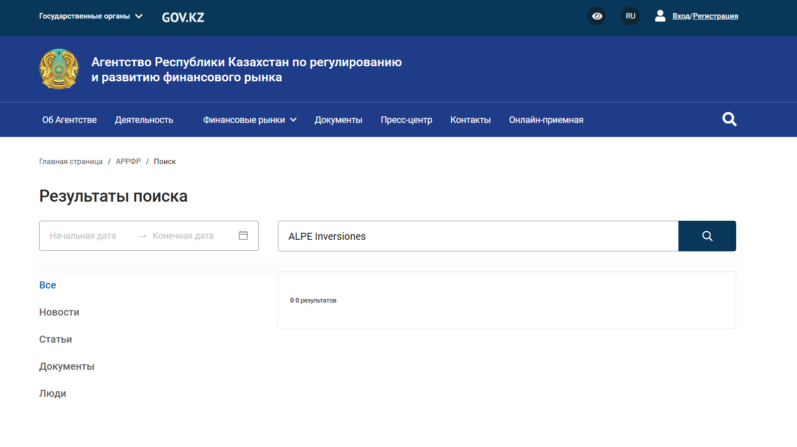The height and width of the screenshot is (447, 797).
Task: Select the Все filter
Action: point(48,285)
